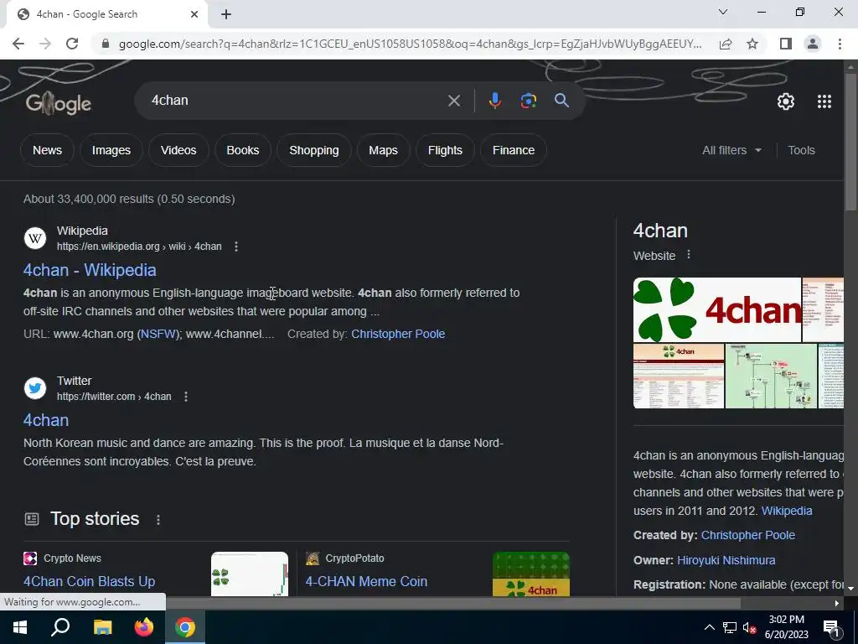Open the Chrome profile menu
This screenshot has height=644, width=858.
tap(813, 44)
